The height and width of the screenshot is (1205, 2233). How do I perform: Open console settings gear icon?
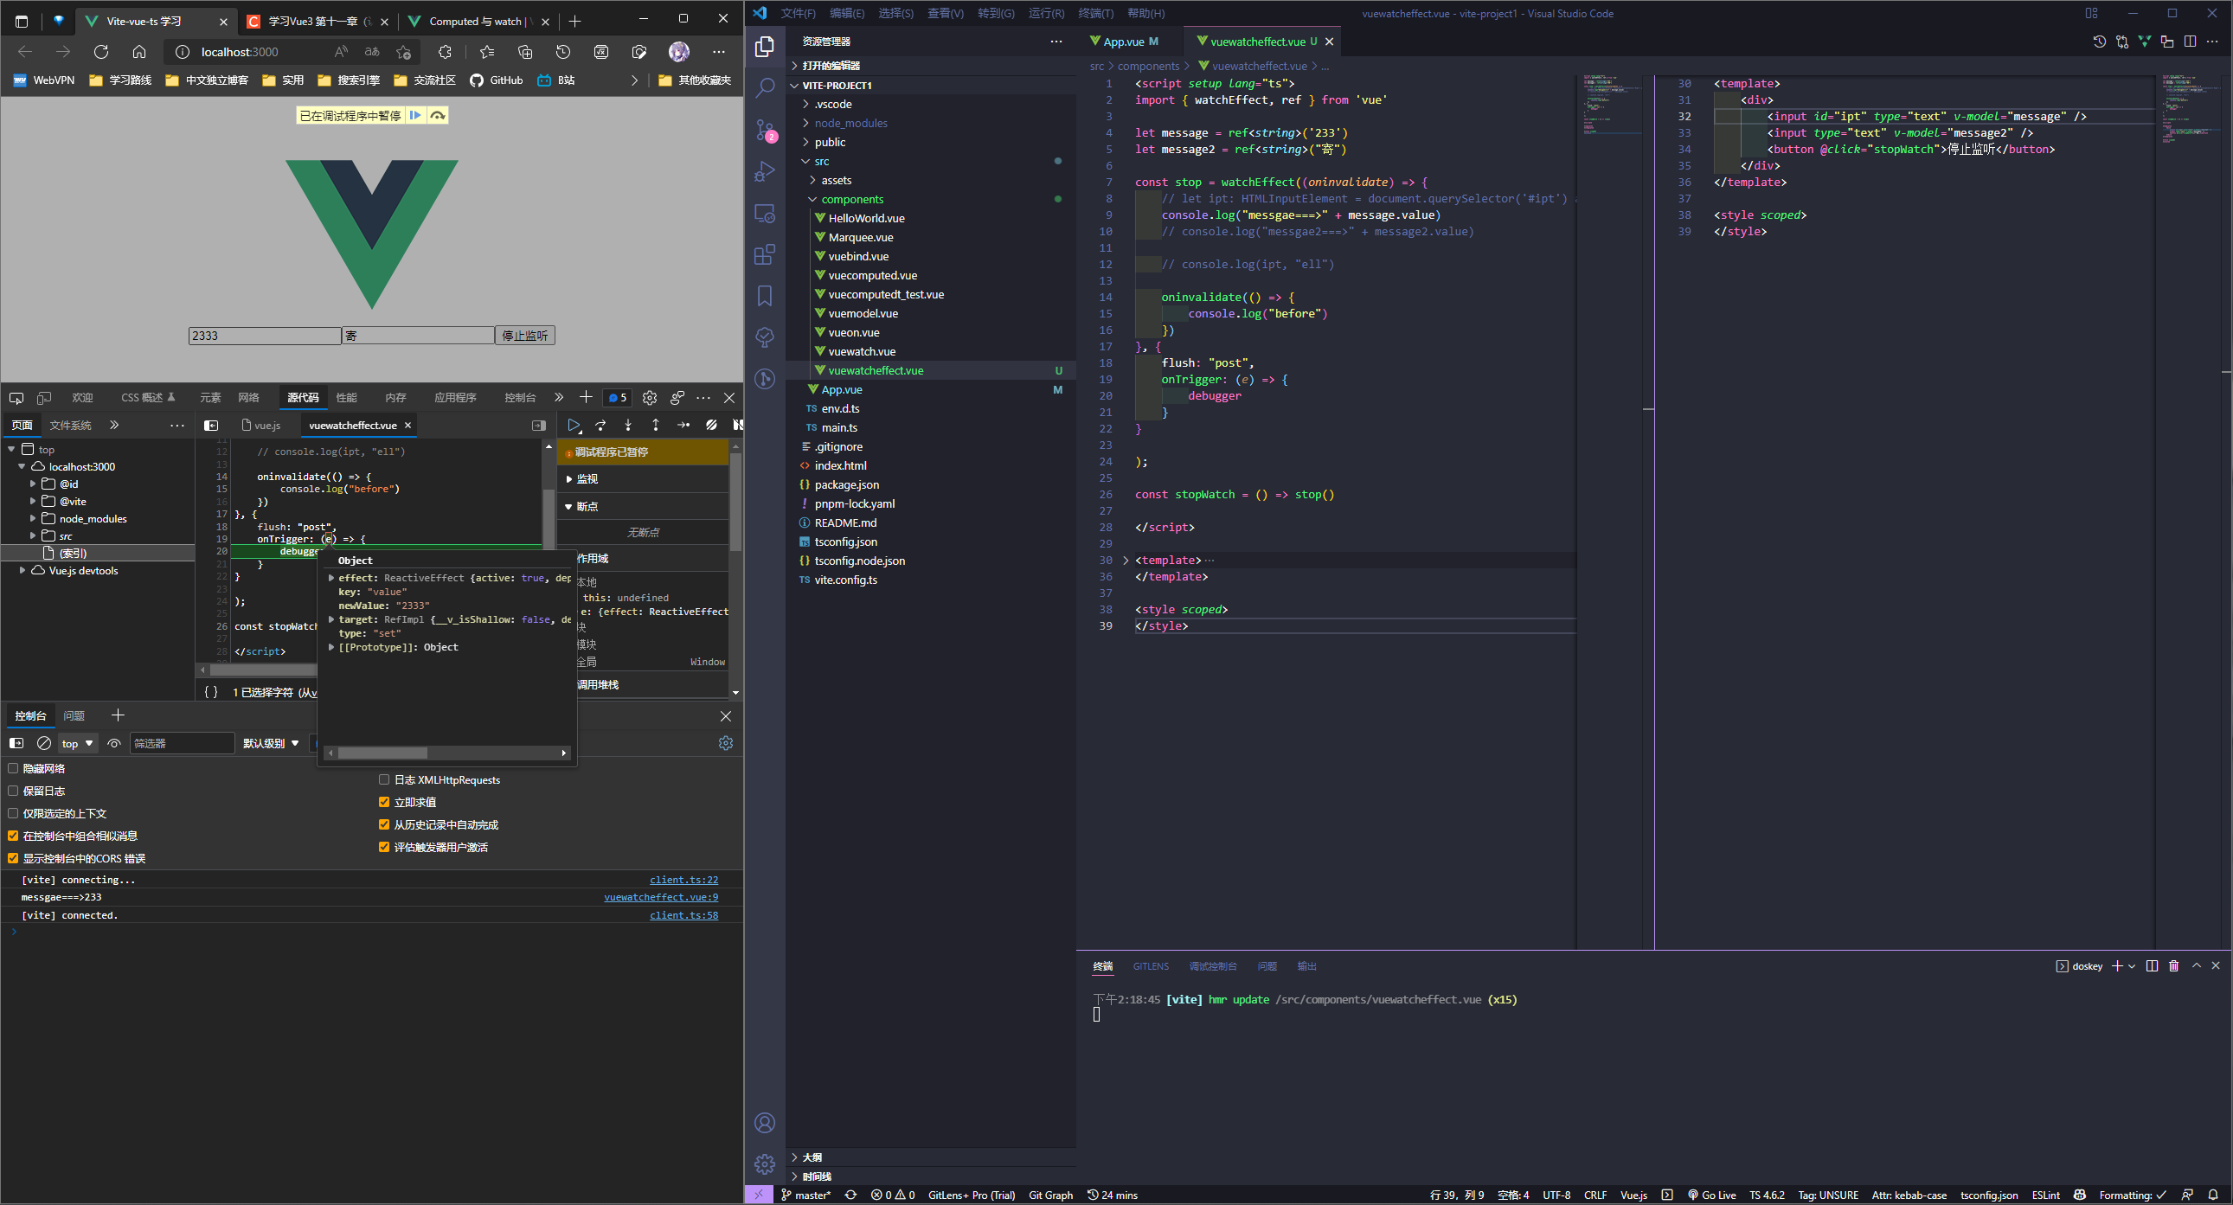[x=726, y=743]
